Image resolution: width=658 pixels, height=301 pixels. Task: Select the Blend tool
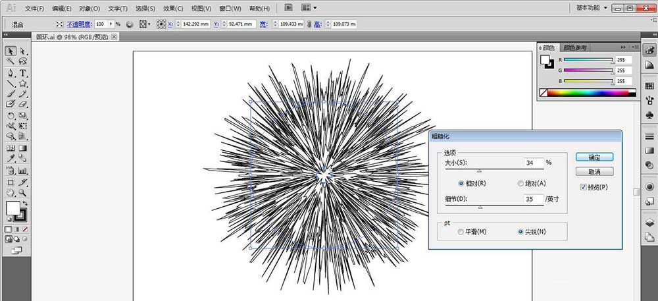[x=22, y=158]
